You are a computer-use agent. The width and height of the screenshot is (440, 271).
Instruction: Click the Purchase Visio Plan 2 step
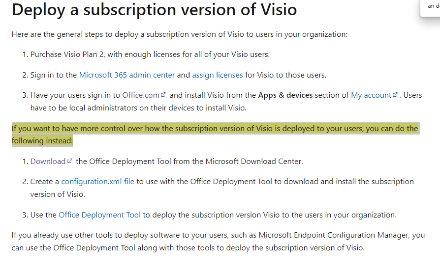tap(150, 54)
